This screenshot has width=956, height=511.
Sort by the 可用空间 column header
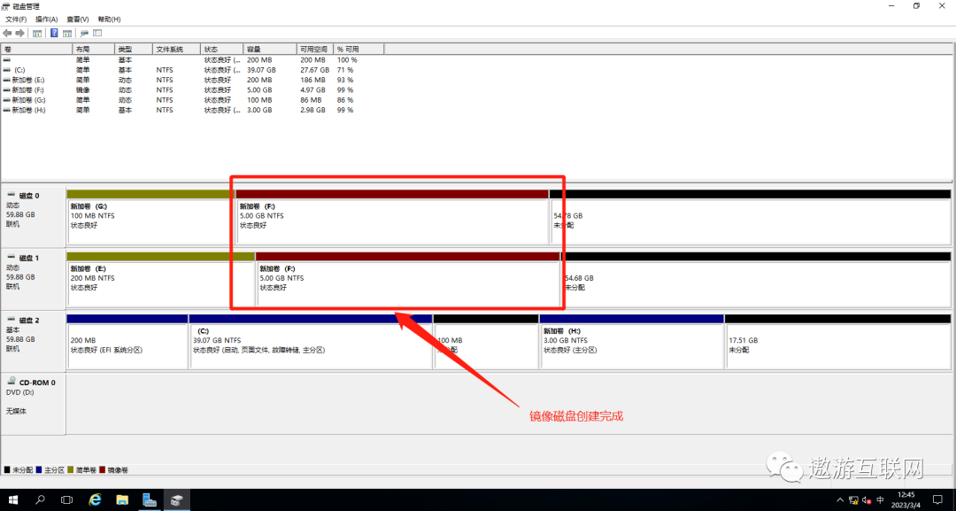(314, 49)
